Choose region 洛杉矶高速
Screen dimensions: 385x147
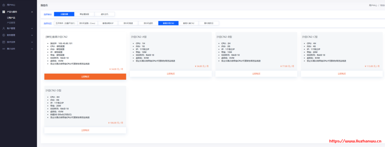coord(128,23)
